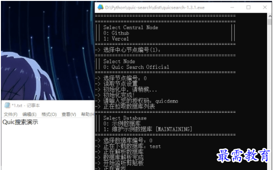Click the Notepad icon in 1.txt title bar

coord(7,105)
